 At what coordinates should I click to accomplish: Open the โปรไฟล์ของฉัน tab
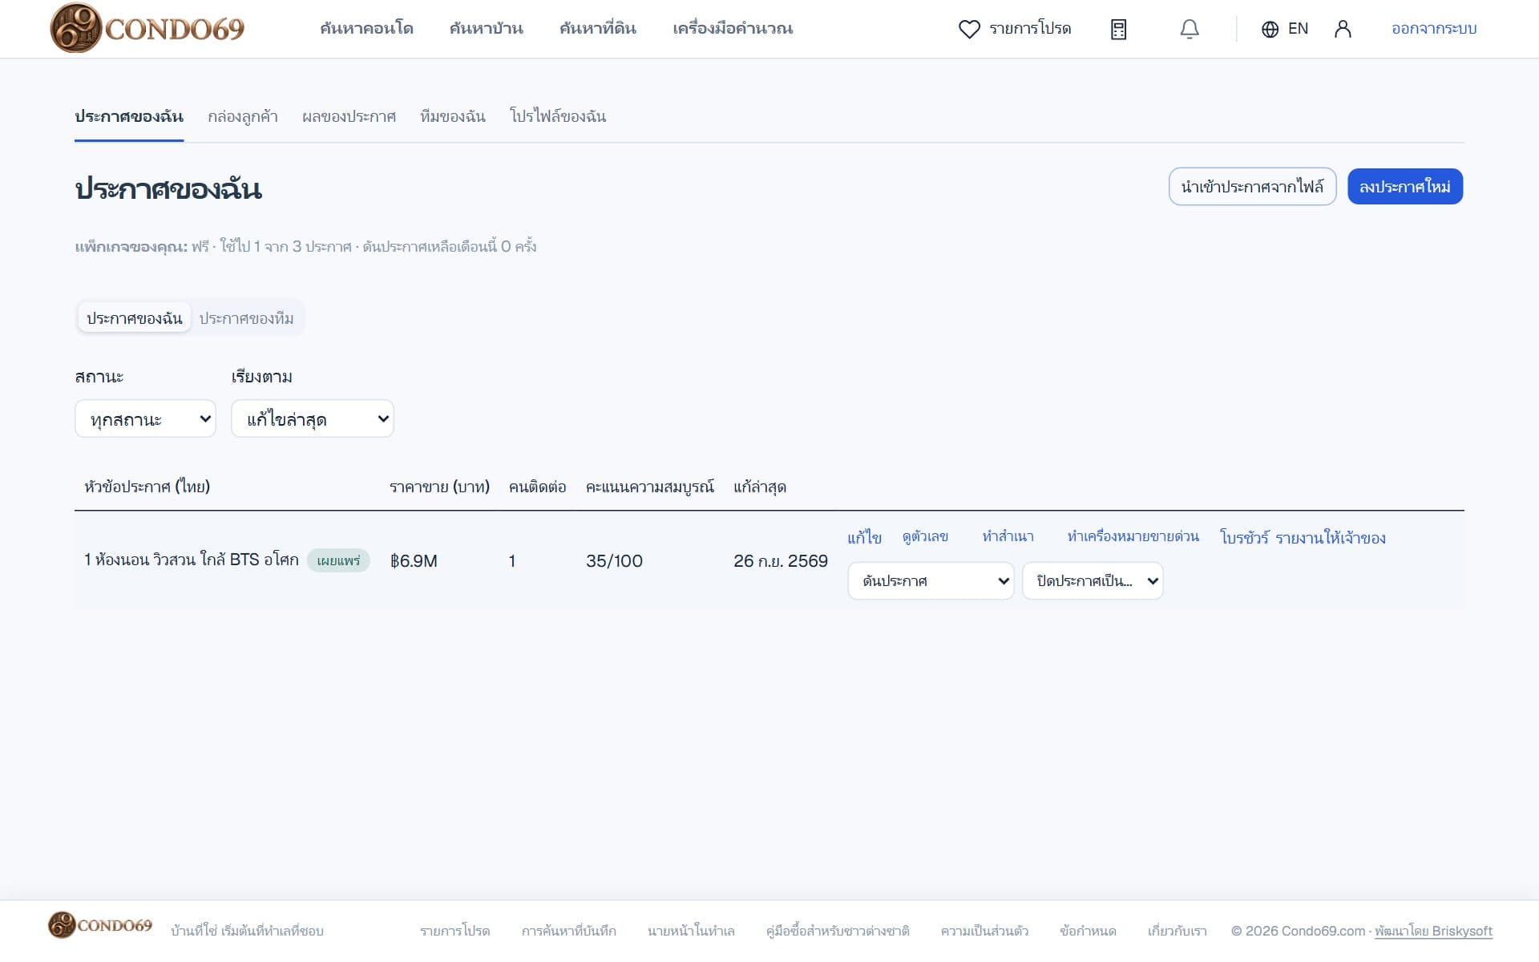tap(558, 116)
